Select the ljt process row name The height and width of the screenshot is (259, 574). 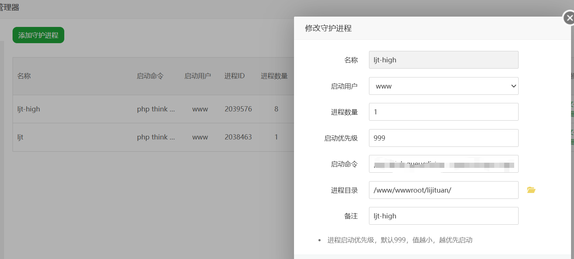(x=20, y=137)
